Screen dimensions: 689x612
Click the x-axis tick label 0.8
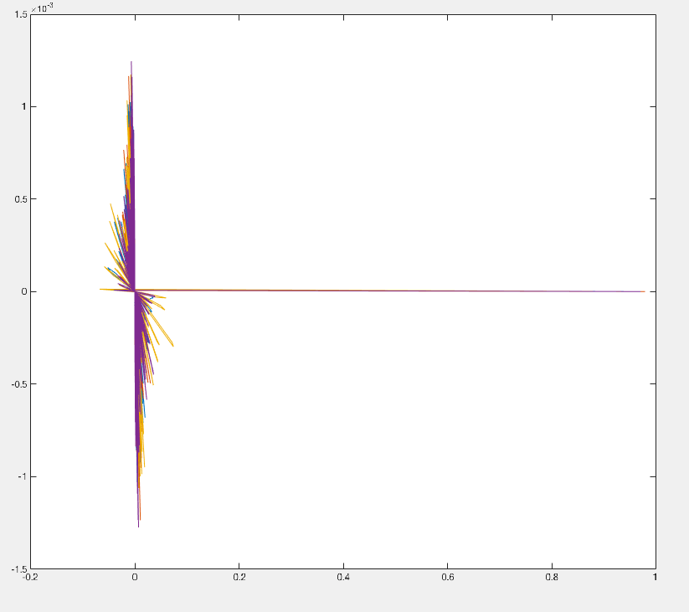pyautogui.click(x=552, y=577)
